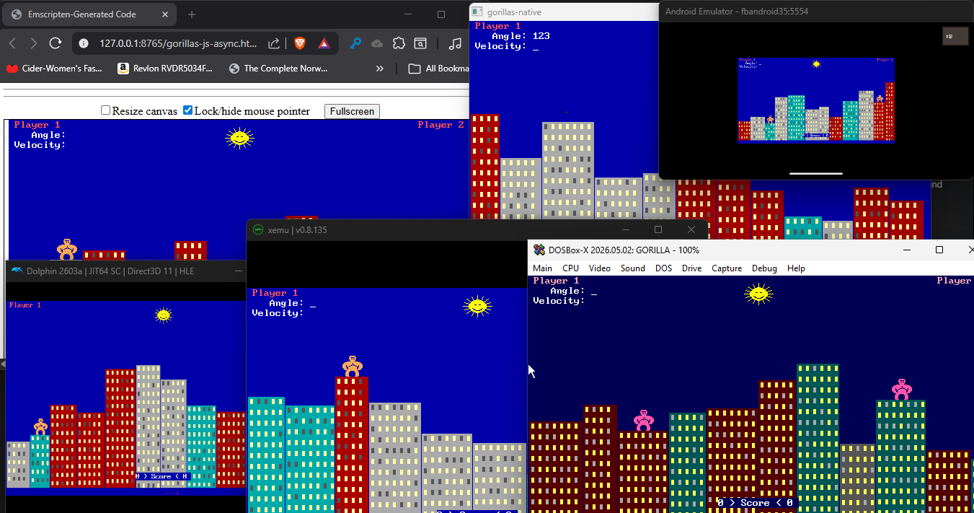Click the left pink gorilla in DOSBox-X
This screenshot has width=974, height=513.
pyautogui.click(x=643, y=421)
